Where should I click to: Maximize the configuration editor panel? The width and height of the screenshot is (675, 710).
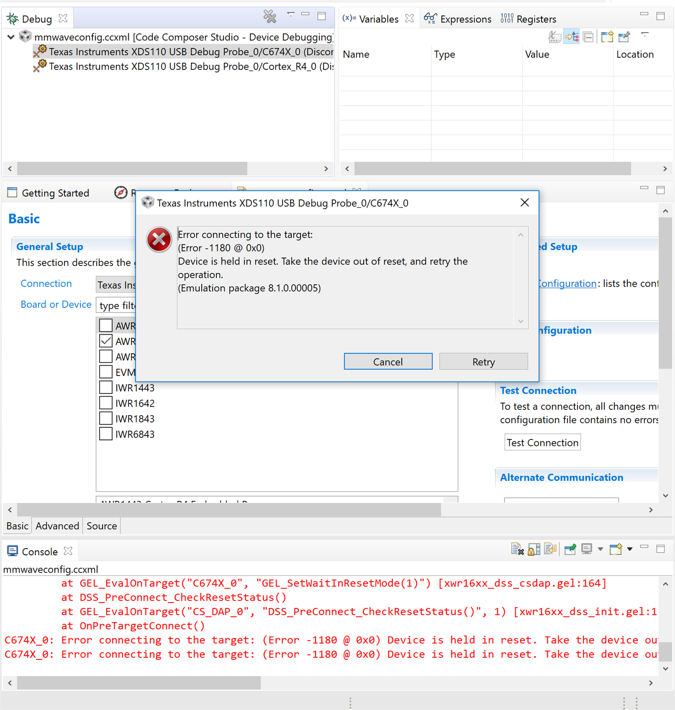[661, 190]
